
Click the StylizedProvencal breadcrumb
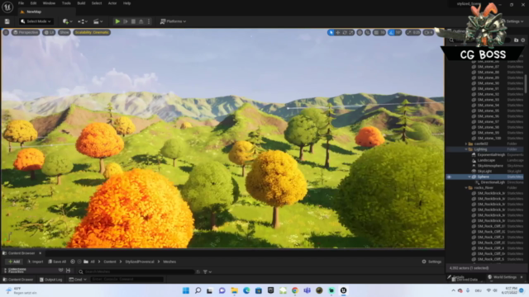point(140,262)
